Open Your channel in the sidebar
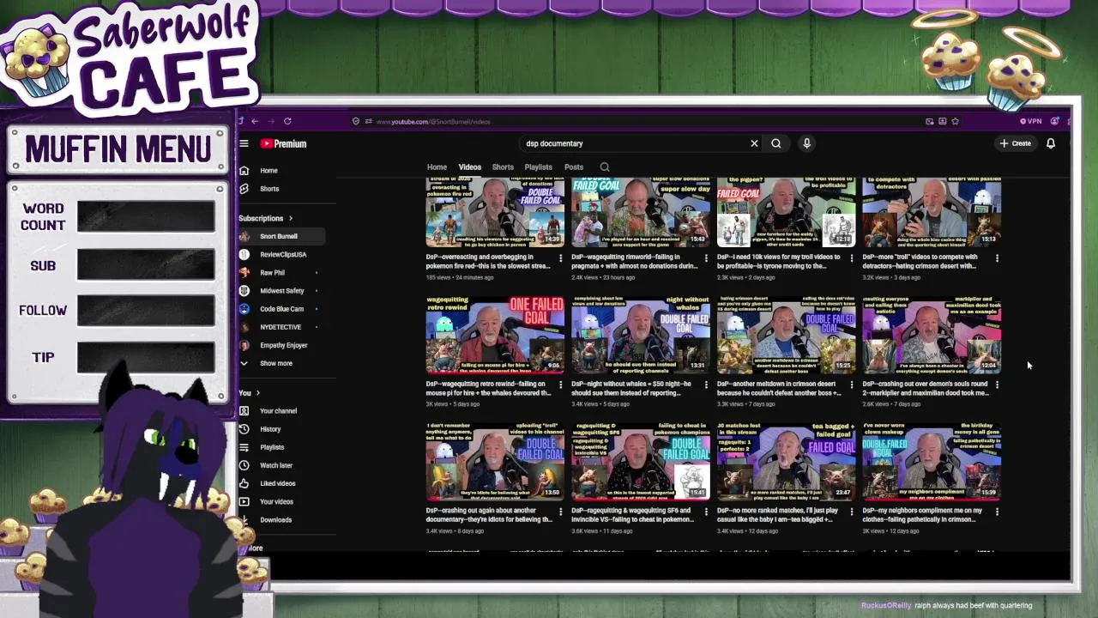Viewport: 1098px width, 618px height. click(278, 411)
